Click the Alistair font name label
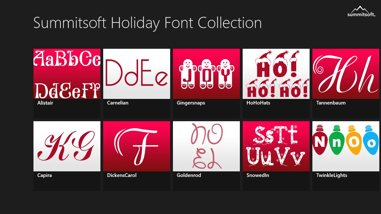This screenshot has width=381, height=214. (45, 103)
